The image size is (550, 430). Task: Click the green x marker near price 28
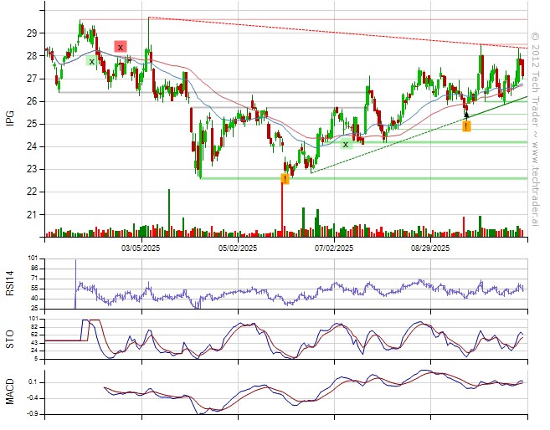tap(91, 61)
